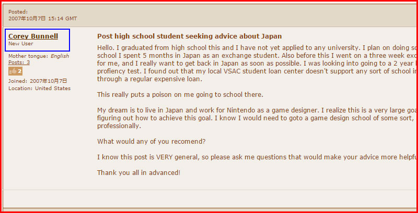The width and height of the screenshot is (418, 213).
Task: Click the post title about seeking Japan advice
Action: [190, 36]
